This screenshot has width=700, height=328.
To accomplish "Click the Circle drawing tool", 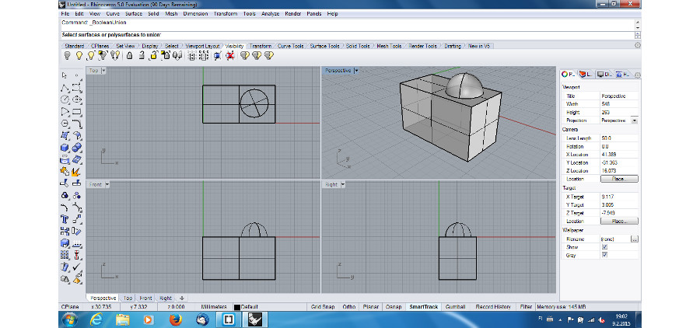I will click(x=65, y=99).
